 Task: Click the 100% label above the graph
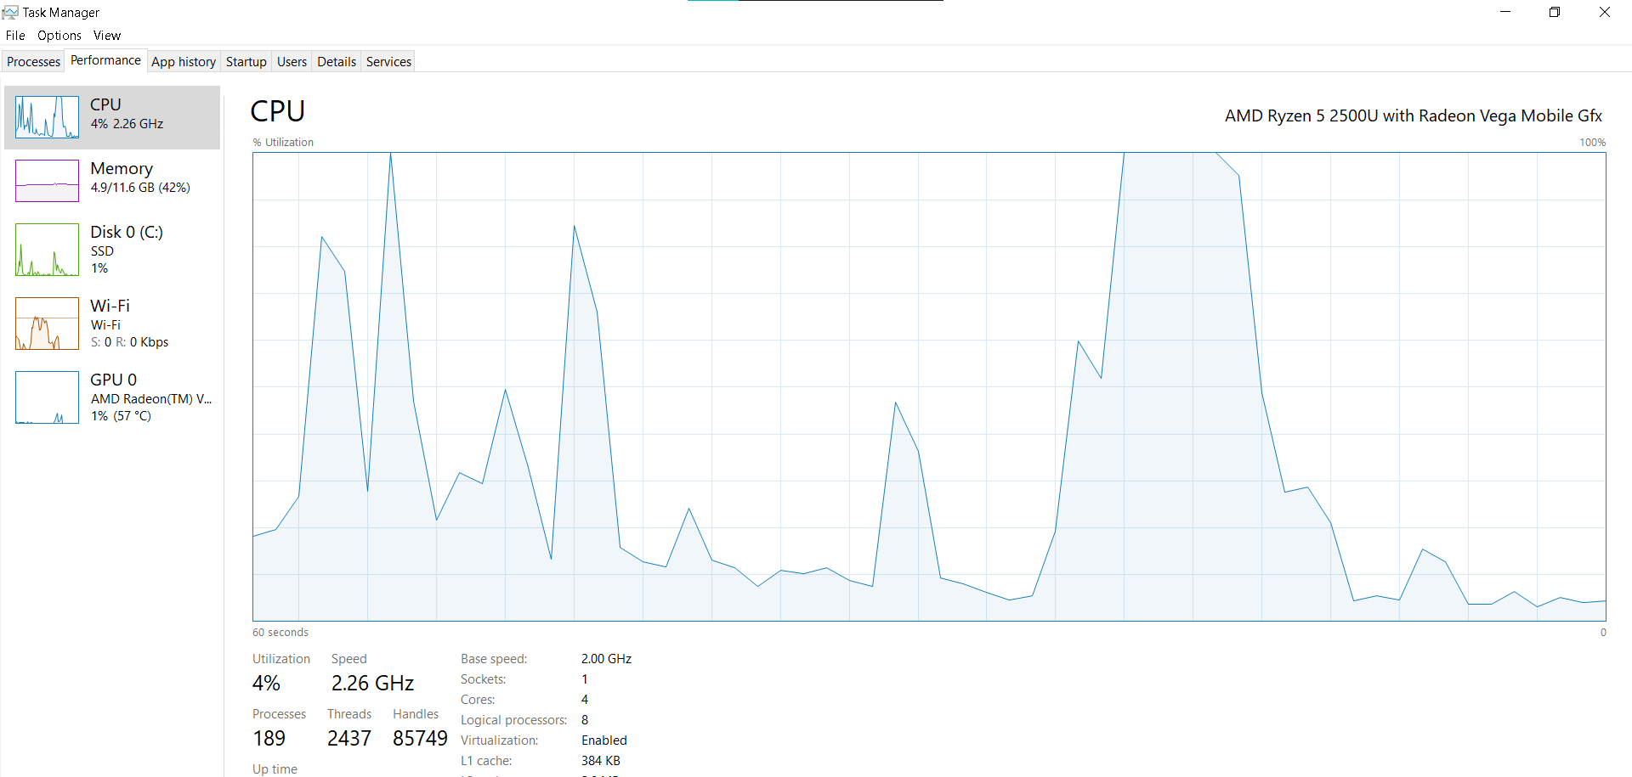coord(1593,143)
